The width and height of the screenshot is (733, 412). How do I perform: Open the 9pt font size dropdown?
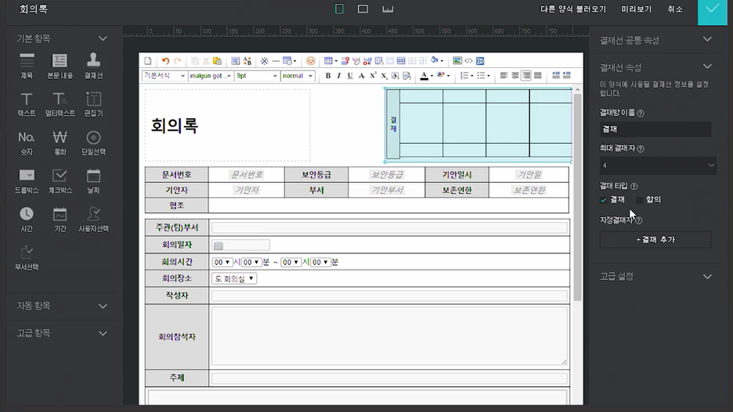pos(257,76)
